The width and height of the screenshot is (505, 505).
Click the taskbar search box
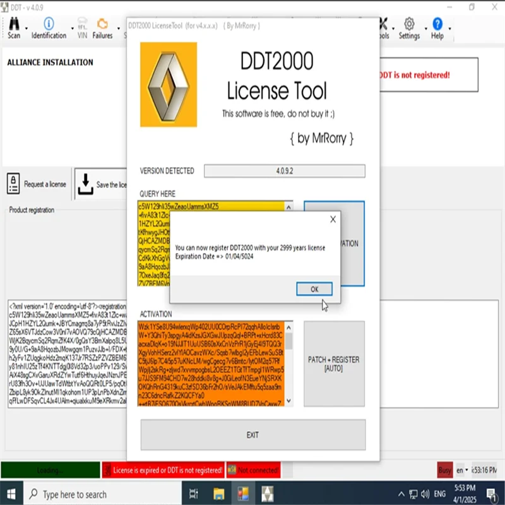pos(102,494)
